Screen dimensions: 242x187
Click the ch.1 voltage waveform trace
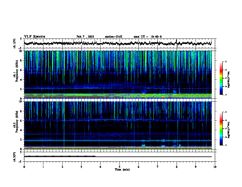[x=118, y=43]
